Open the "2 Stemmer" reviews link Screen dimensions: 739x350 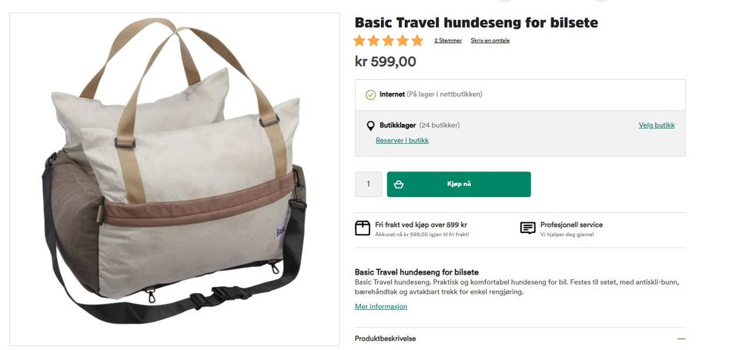click(x=448, y=41)
